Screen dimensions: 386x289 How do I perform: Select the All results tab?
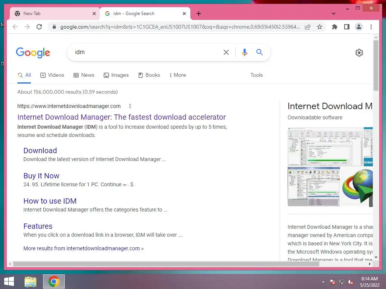pyautogui.click(x=24, y=75)
